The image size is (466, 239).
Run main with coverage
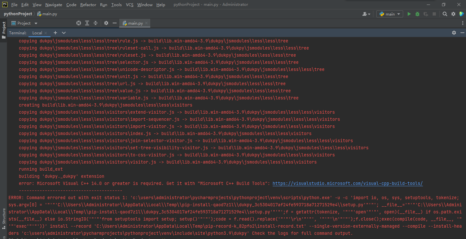click(426, 14)
